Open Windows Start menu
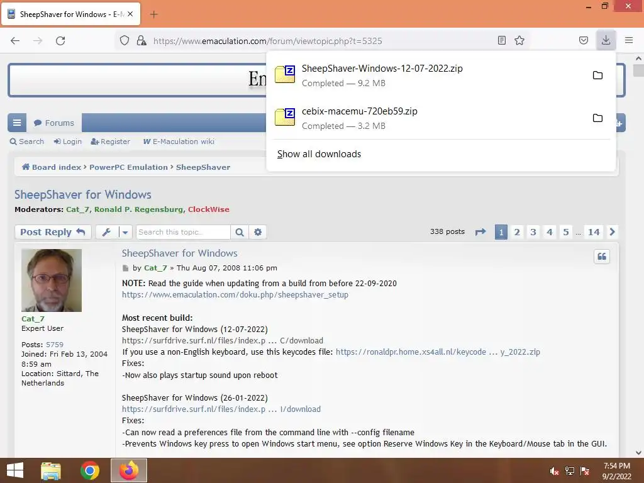 15,470
